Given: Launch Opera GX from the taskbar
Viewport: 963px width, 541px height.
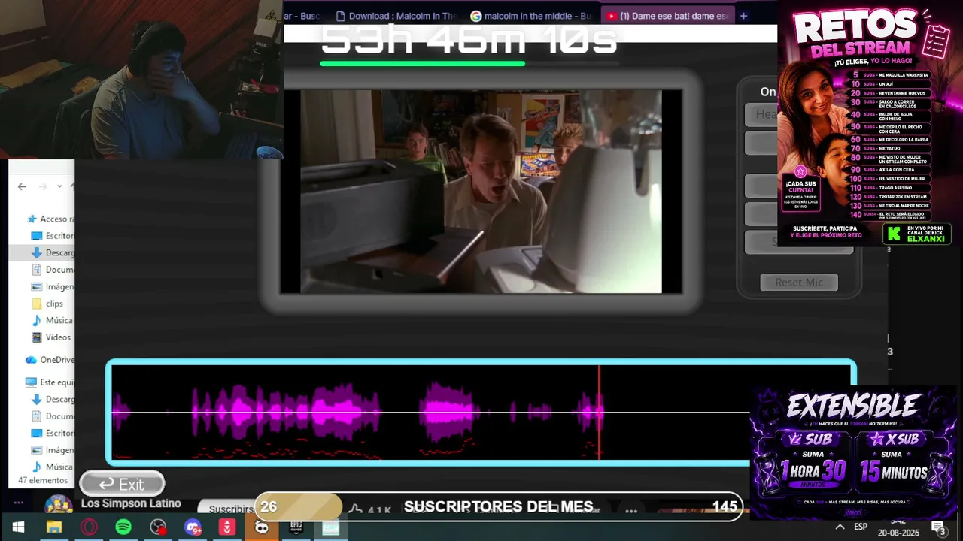Looking at the screenshot, I should [x=89, y=527].
